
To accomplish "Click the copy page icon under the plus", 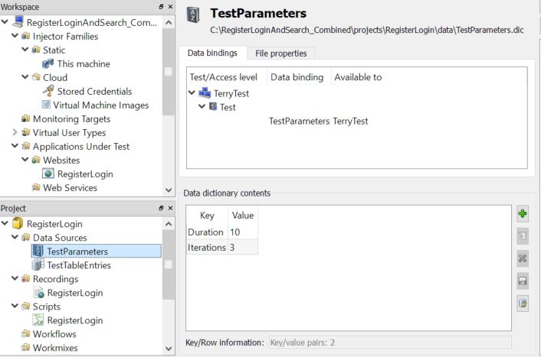I will (x=523, y=237).
